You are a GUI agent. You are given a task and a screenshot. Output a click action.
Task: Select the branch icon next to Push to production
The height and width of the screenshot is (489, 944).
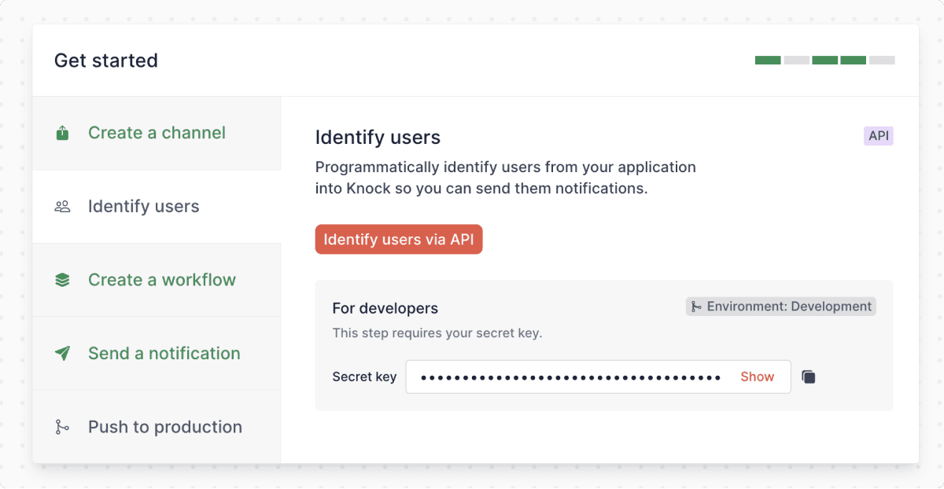click(x=62, y=427)
